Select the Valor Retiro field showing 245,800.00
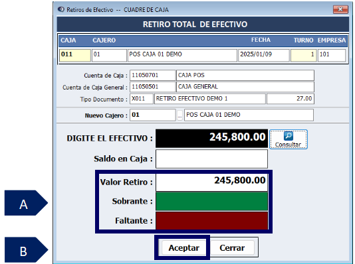The height and width of the screenshot is (264, 355). (211, 182)
